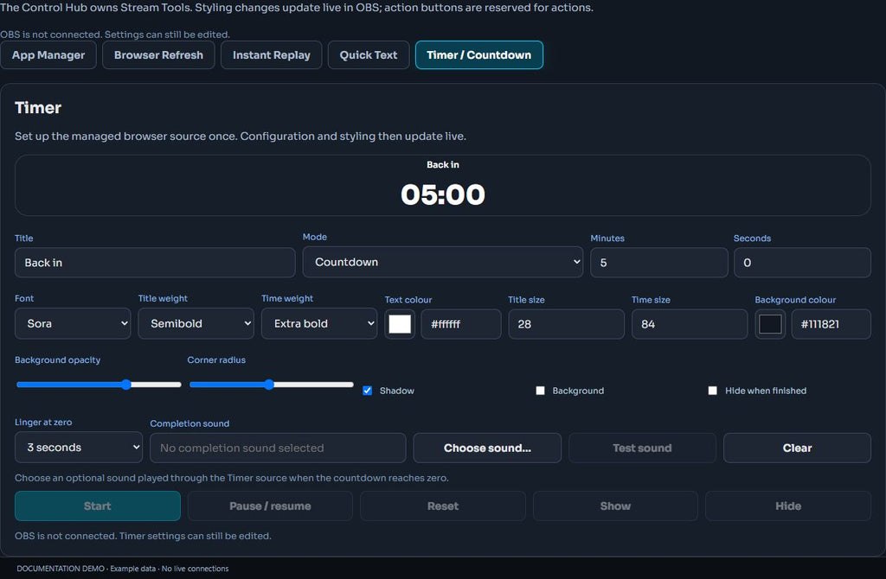
Task: Open the Mode dropdown showing Countdown
Action: [x=442, y=262]
